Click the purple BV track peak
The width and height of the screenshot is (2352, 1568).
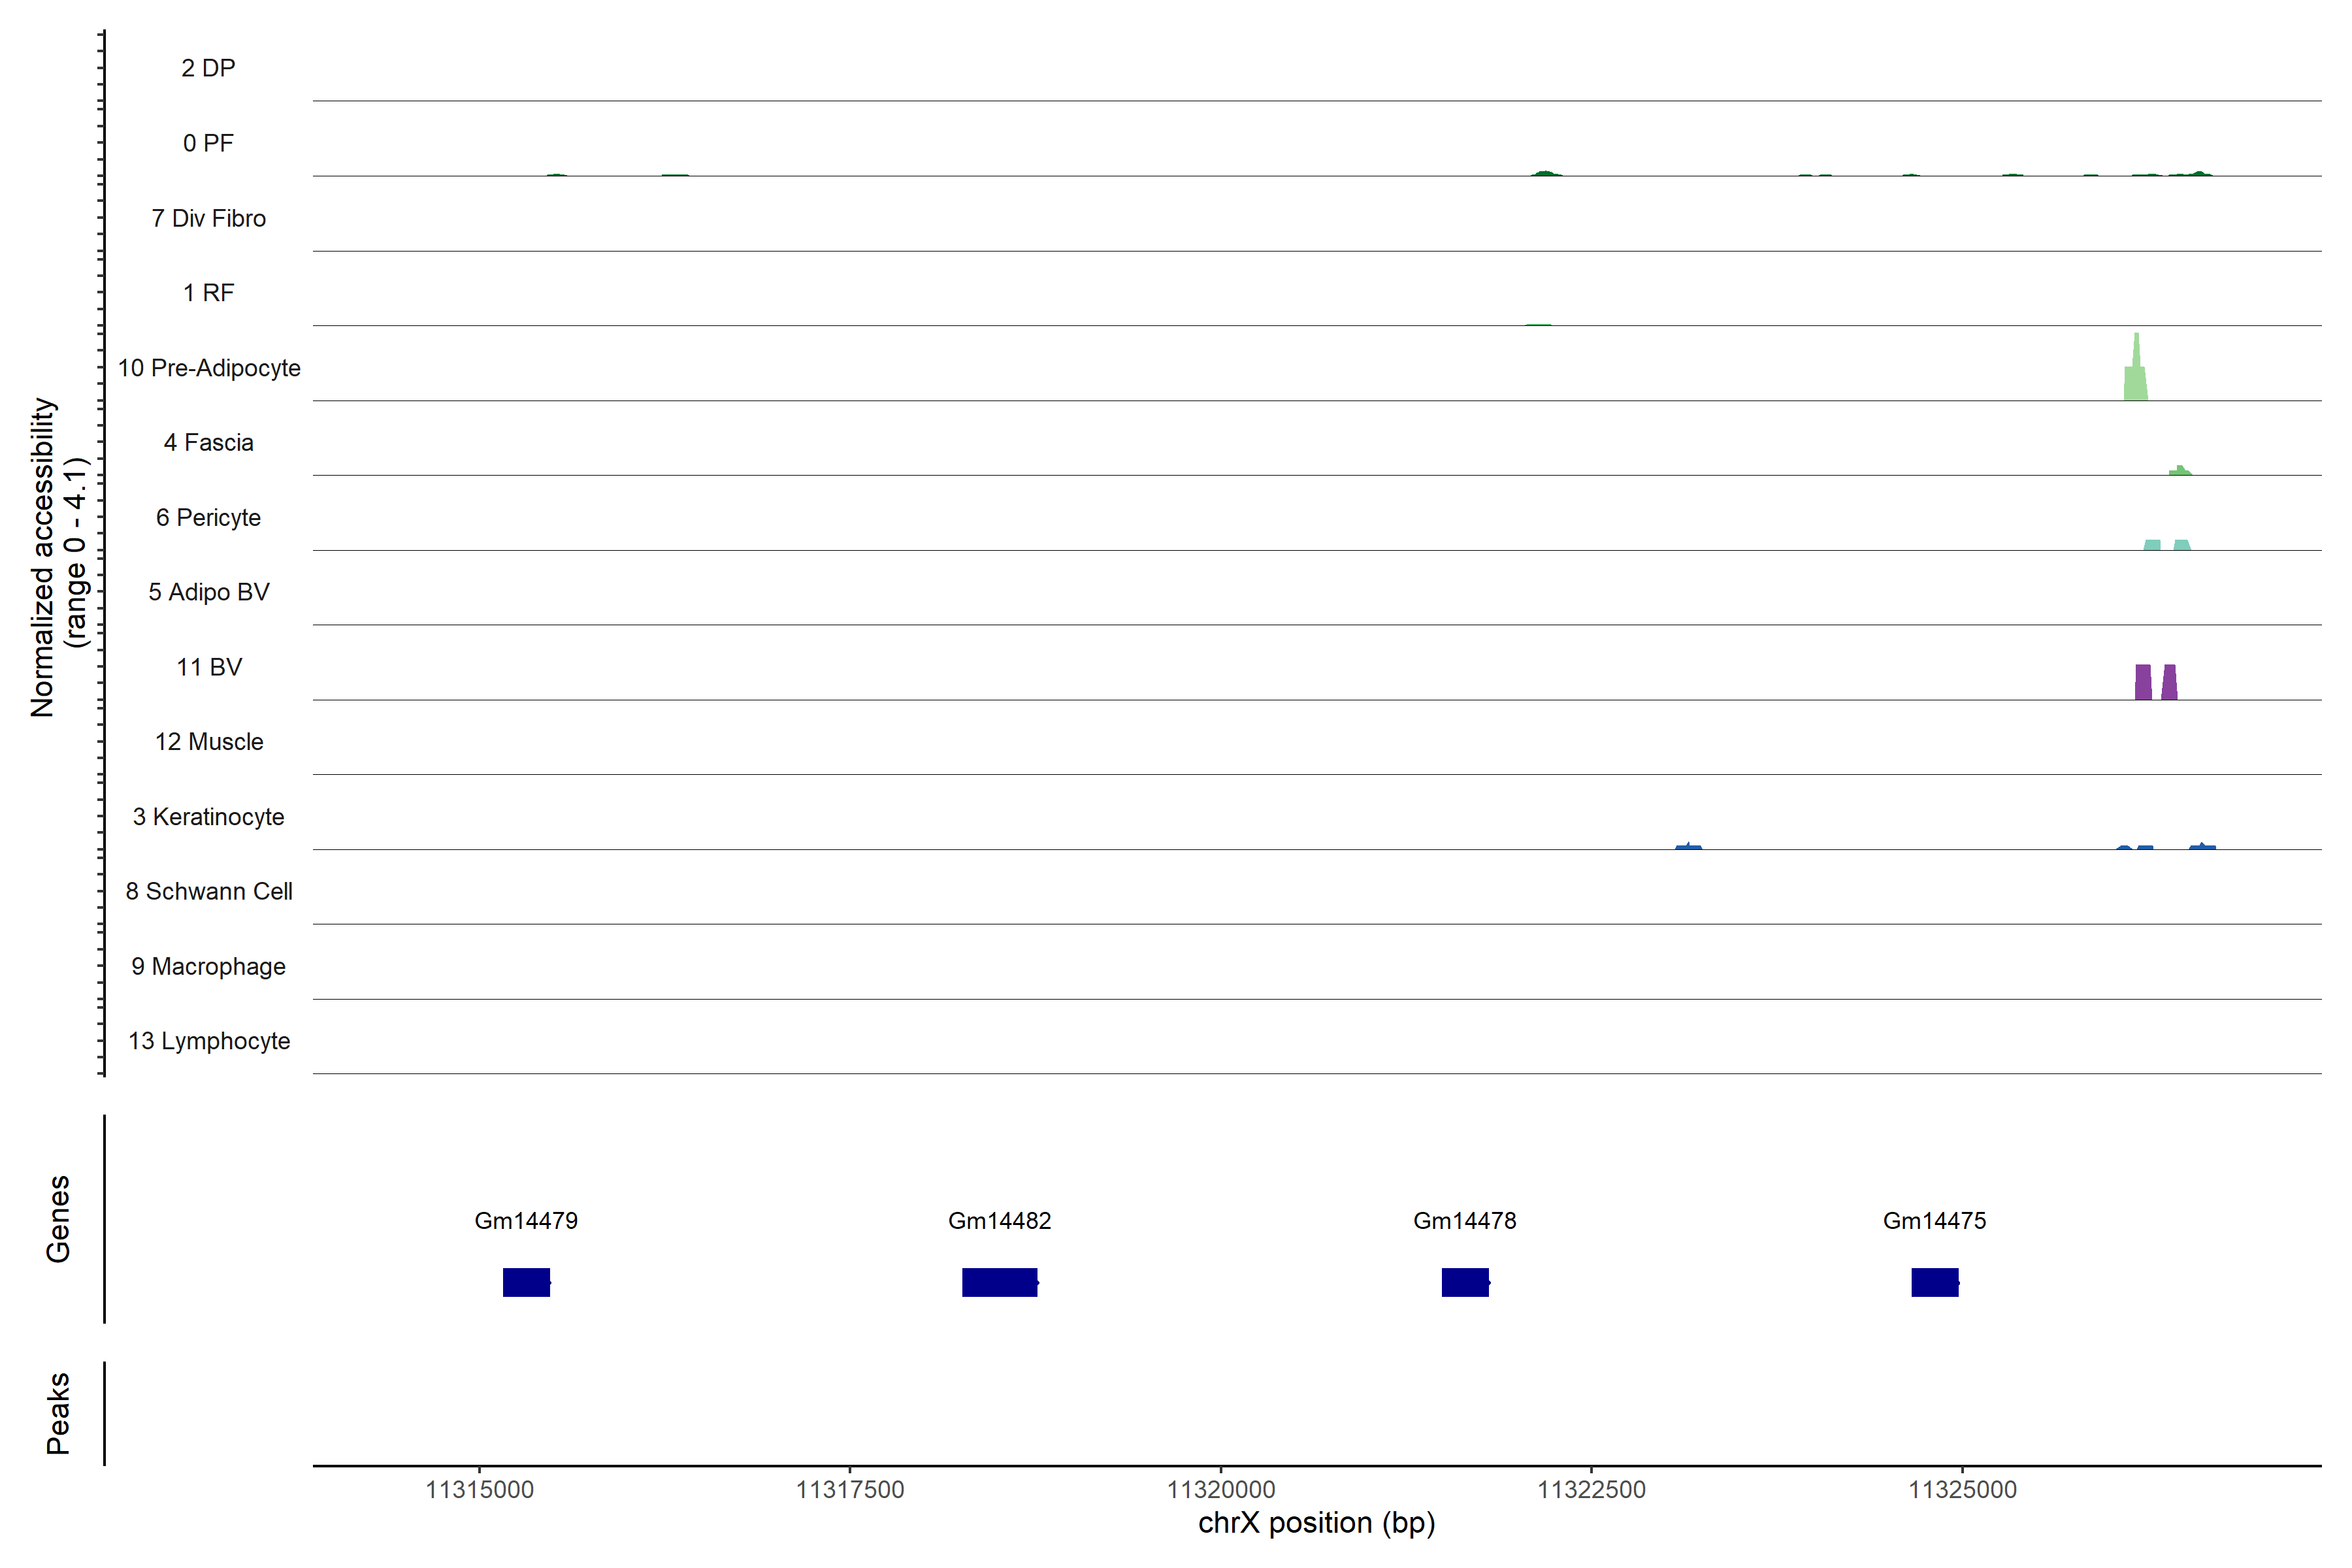pos(2143,682)
